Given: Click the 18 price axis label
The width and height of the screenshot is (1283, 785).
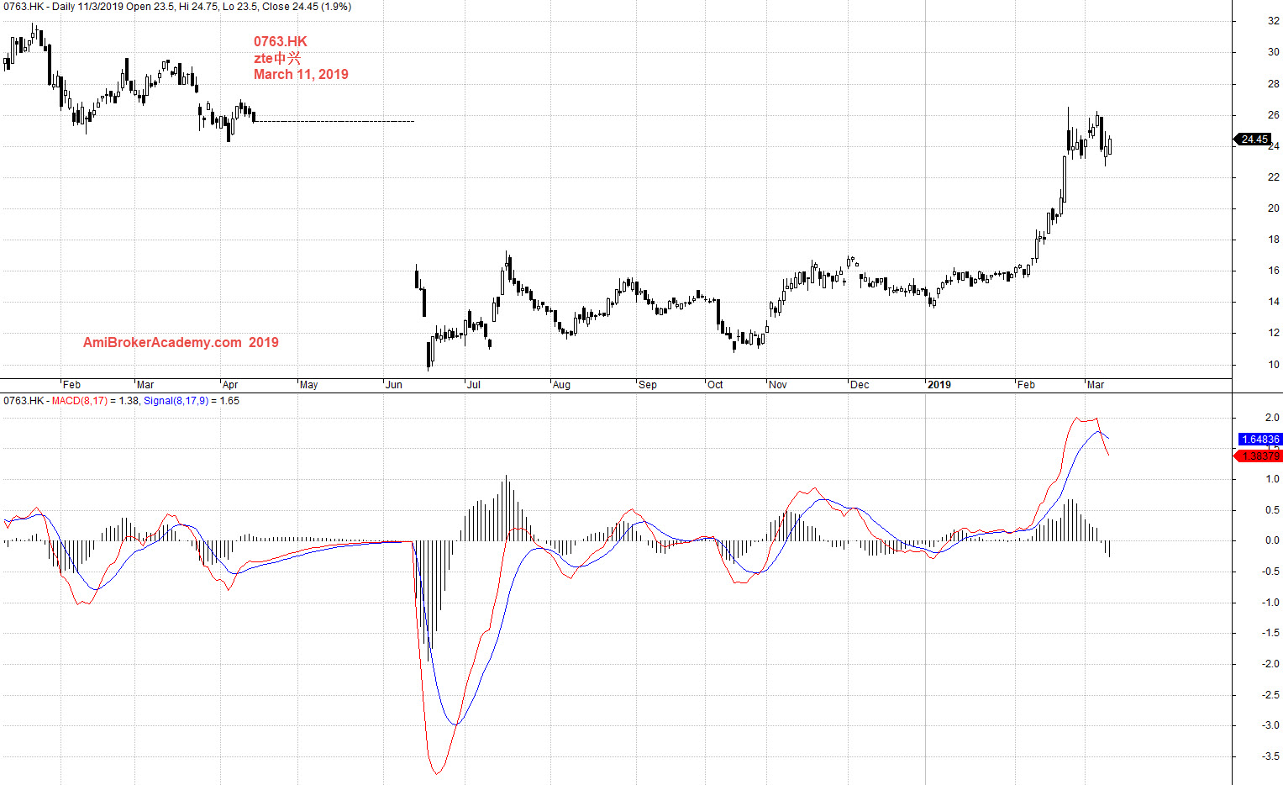Looking at the screenshot, I should (x=1274, y=240).
